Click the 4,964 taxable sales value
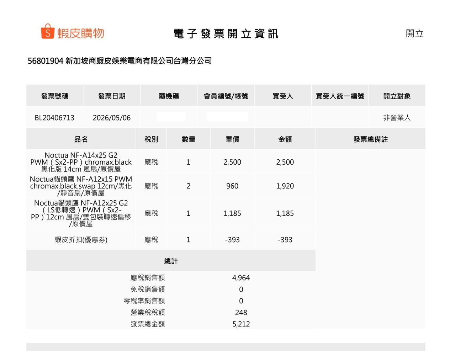 [241, 278]
